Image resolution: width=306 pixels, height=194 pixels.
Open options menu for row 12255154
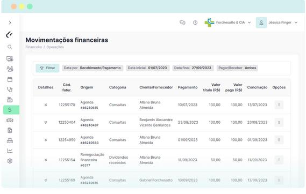279,160
